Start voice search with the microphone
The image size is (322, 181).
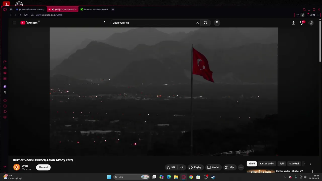tap(217, 23)
